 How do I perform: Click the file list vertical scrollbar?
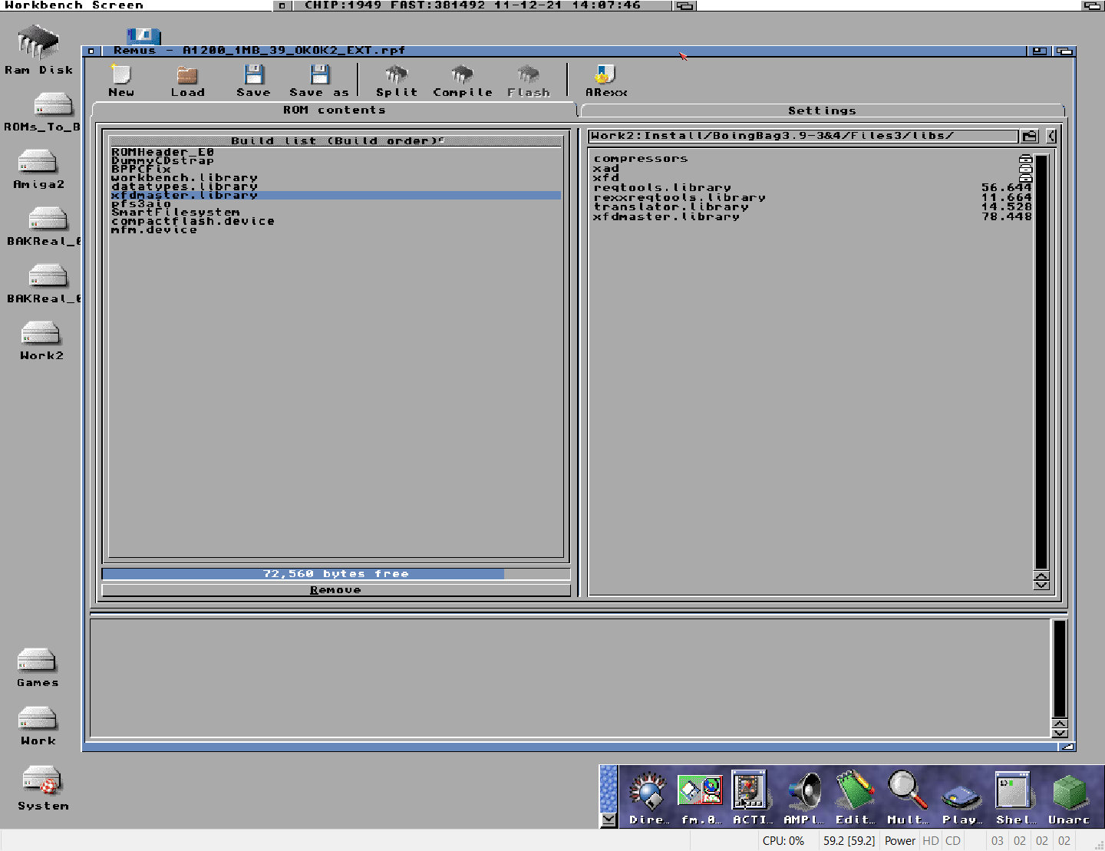[1041, 362]
